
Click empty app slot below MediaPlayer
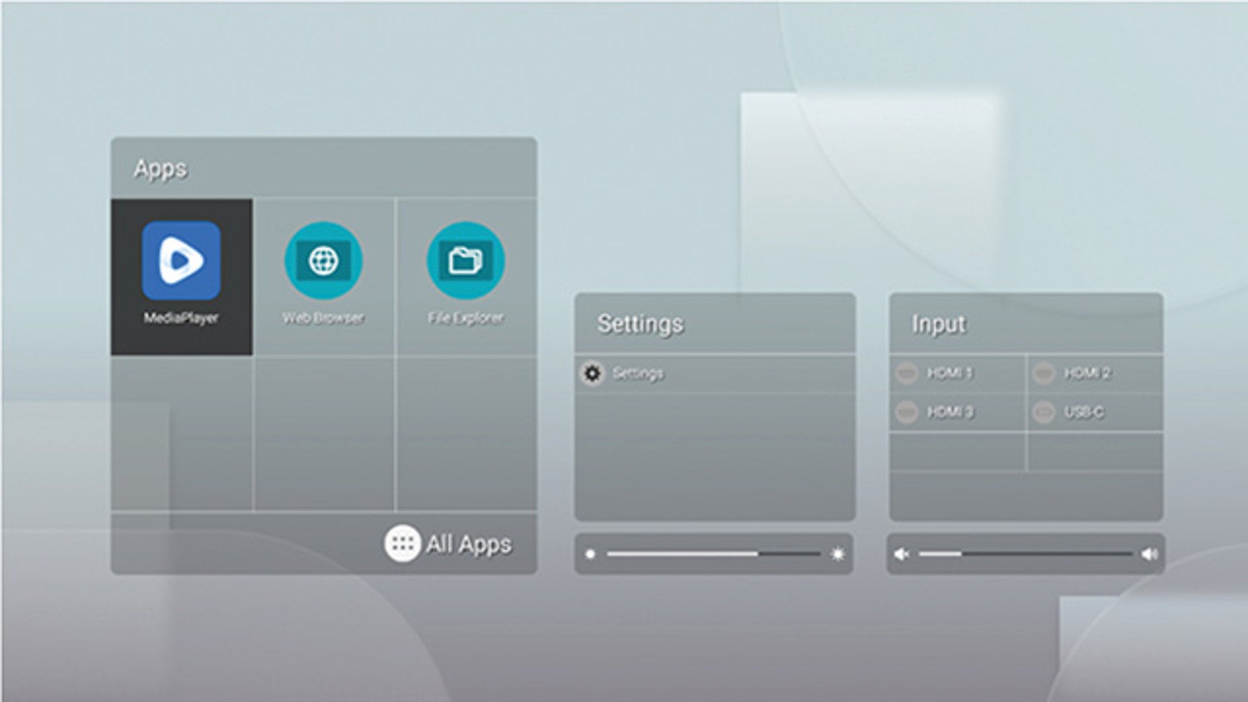coord(181,434)
